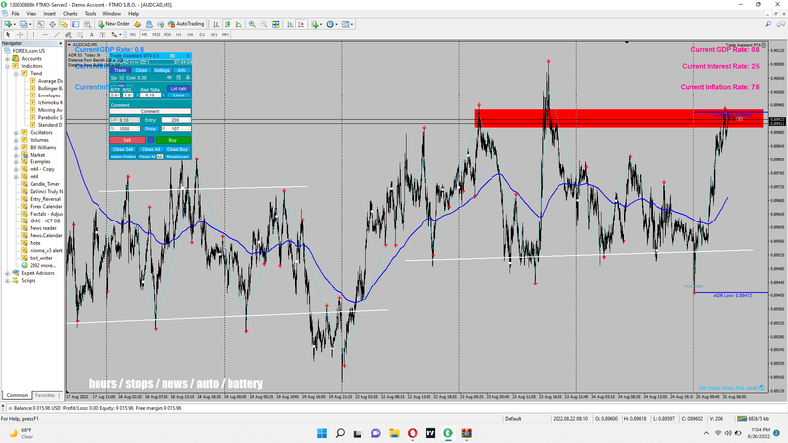Screen dimensions: 788x443
Task: Open the View menu
Action: point(32,14)
